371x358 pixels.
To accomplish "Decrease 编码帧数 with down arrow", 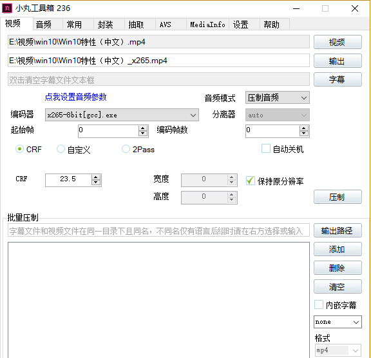I will coord(304,134).
